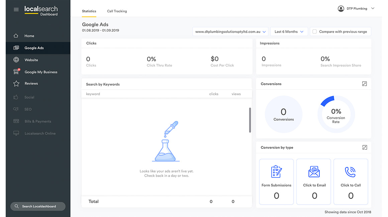Switch to the Call Tracking tab
This screenshot has height=217, width=388.
click(117, 11)
